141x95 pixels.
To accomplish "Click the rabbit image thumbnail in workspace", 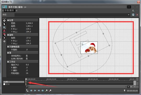I will (x=89, y=48).
